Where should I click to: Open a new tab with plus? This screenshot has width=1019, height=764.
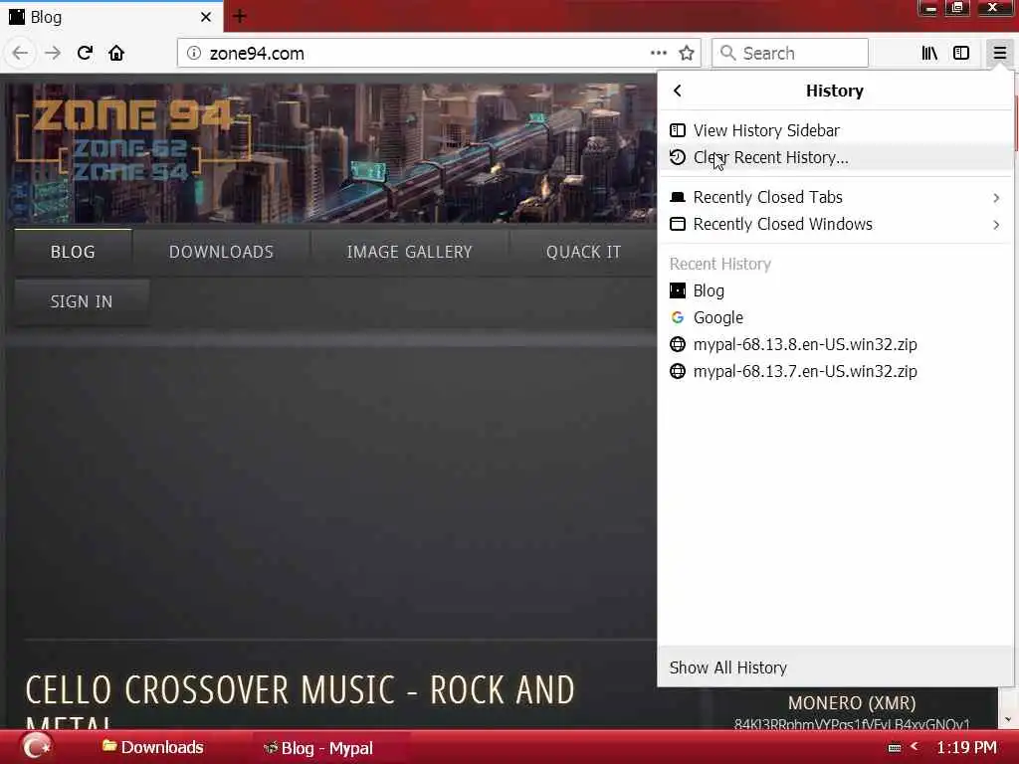pos(240,16)
